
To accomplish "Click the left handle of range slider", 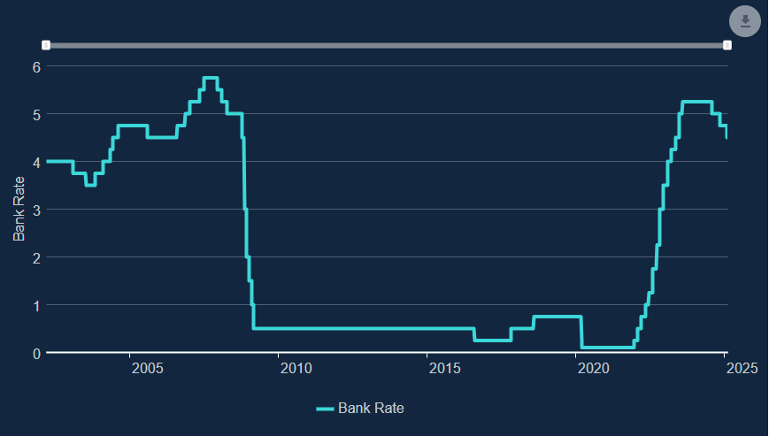I will coord(46,45).
